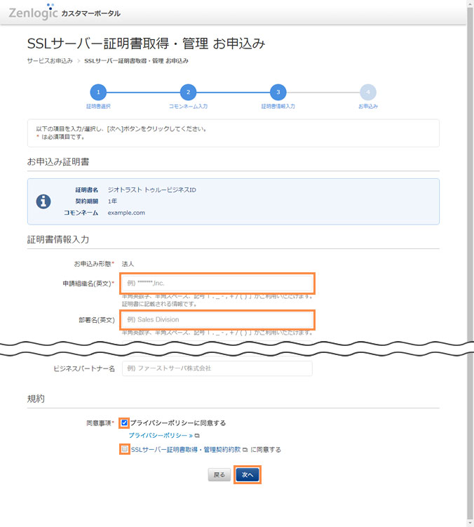Click step 2 circle コモンネーム入力
The image size is (474, 527).
(188, 92)
